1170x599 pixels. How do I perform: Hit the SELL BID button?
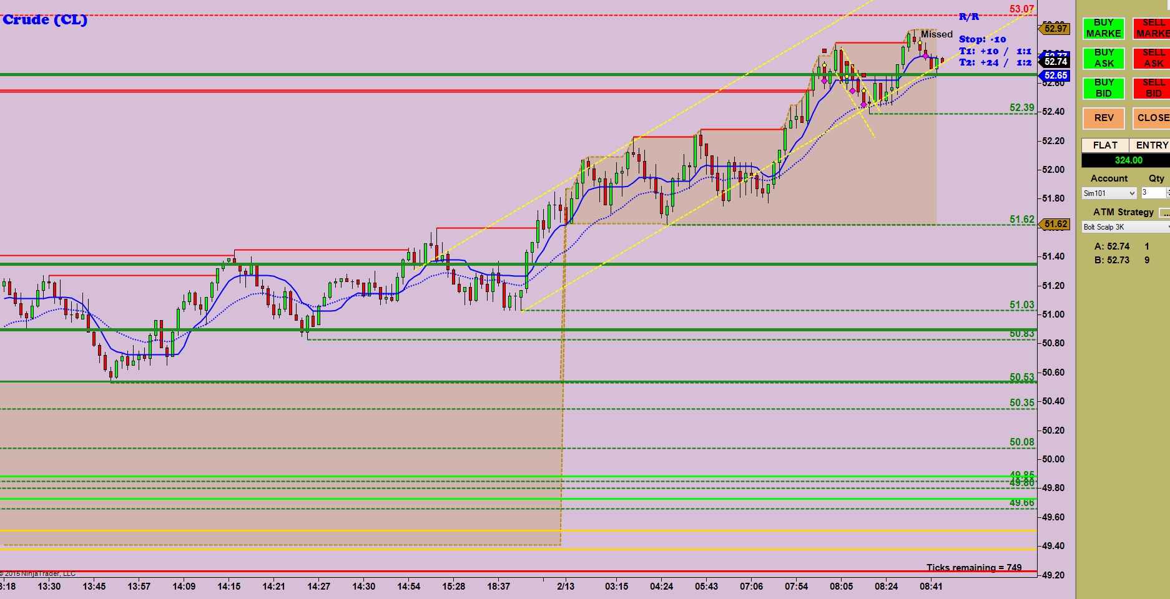[1152, 88]
